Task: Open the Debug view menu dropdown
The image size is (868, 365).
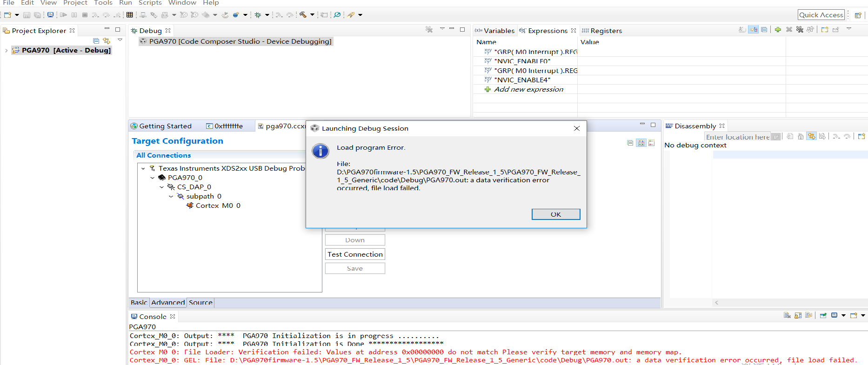Action: (442, 29)
